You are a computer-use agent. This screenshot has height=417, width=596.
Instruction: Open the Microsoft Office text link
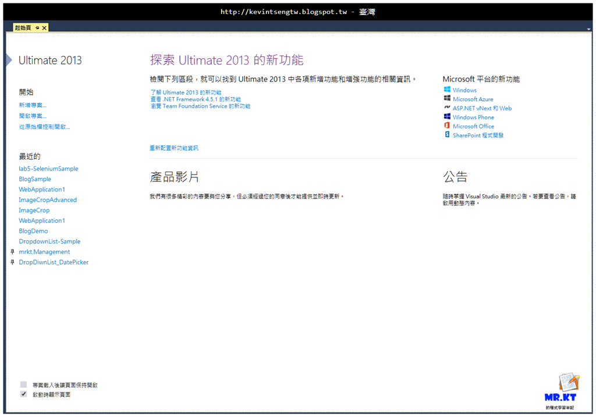click(x=473, y=126)
